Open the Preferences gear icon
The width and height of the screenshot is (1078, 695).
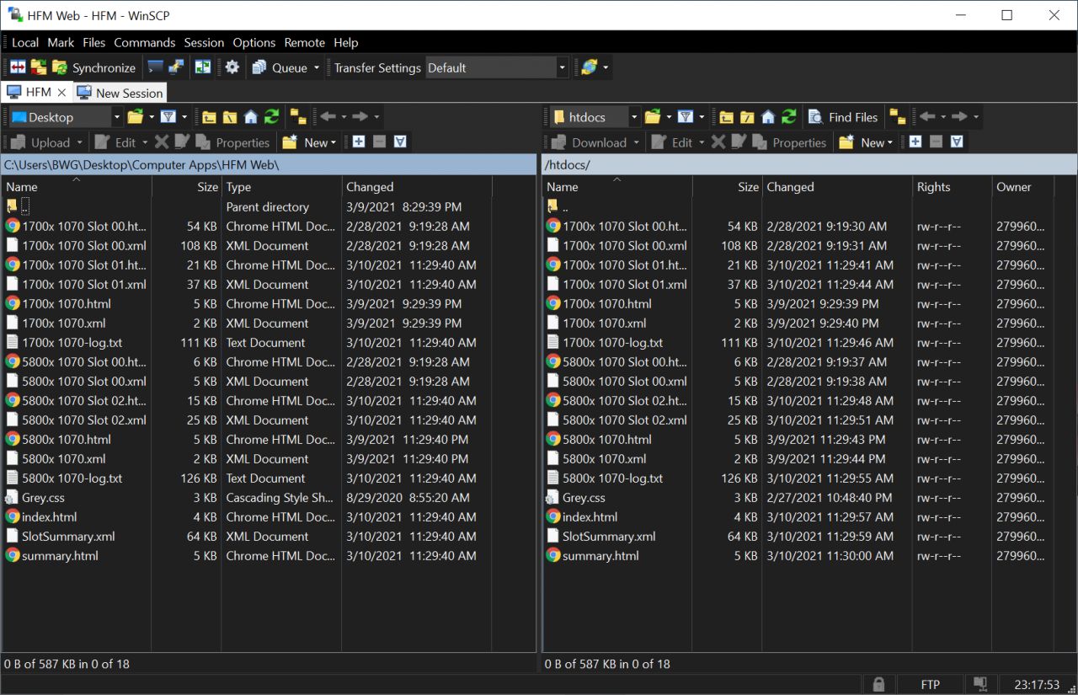click(232, 67)
